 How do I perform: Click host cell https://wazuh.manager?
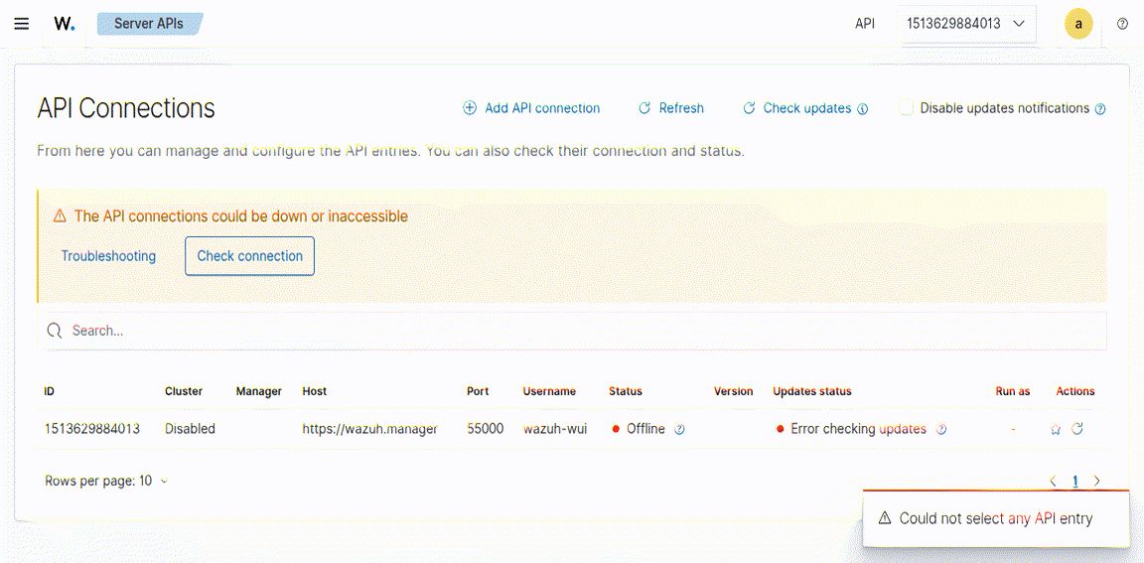[x=369, y=429]
